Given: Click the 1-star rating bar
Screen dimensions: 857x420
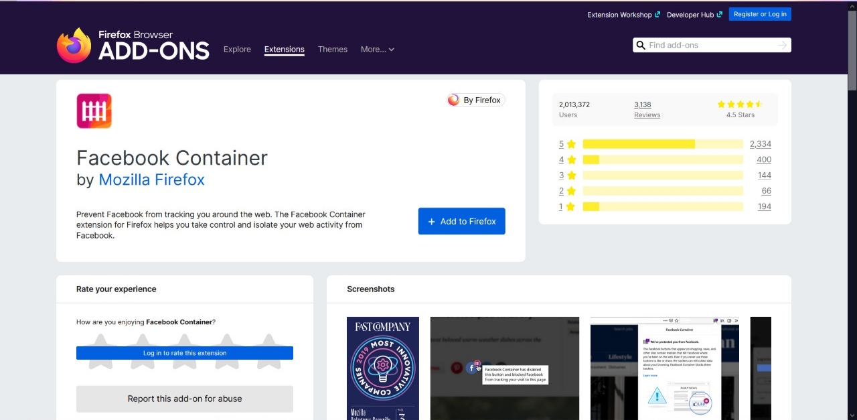Looking at the screenshot, I should pyautogui.click(x=663, y=206).
